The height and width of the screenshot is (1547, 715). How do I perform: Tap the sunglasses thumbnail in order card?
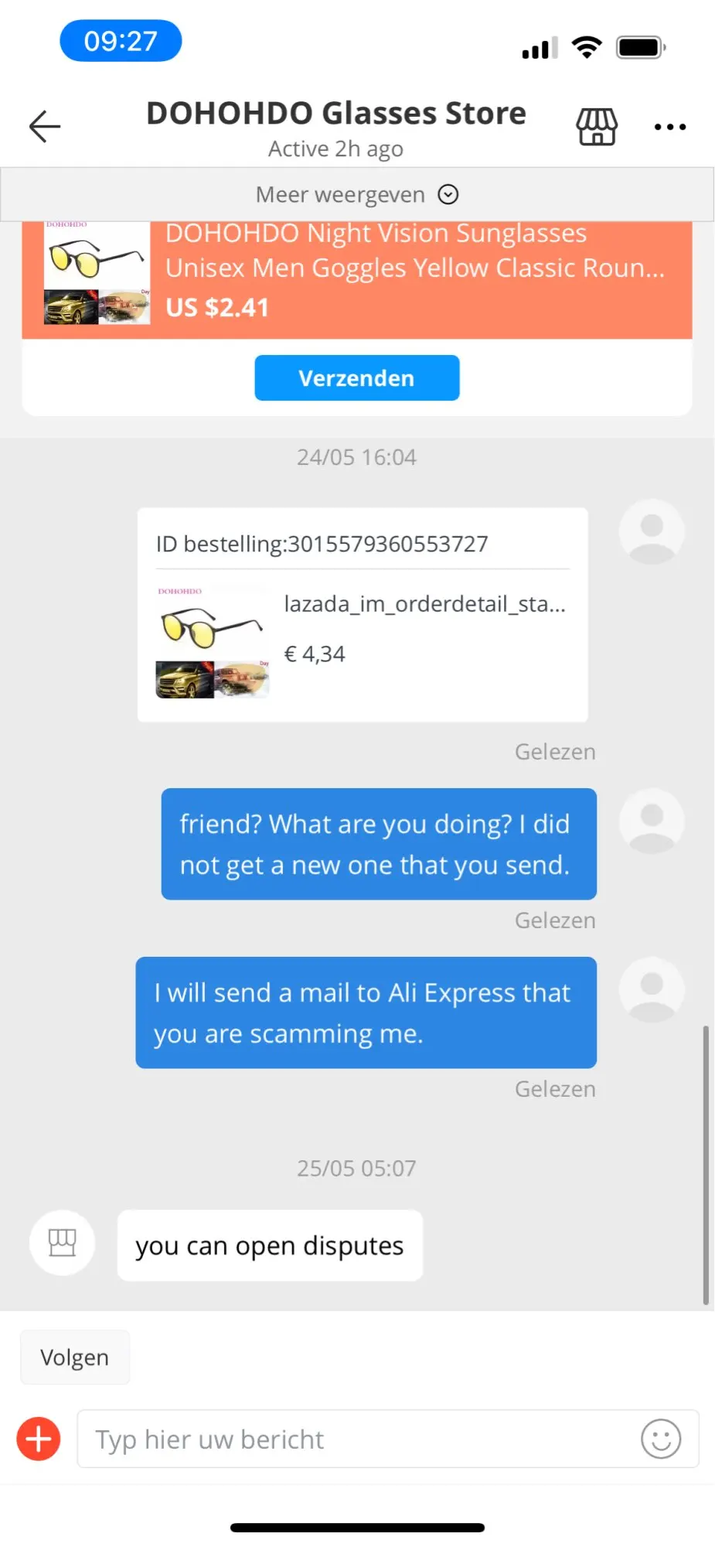[x=213, y=641]
